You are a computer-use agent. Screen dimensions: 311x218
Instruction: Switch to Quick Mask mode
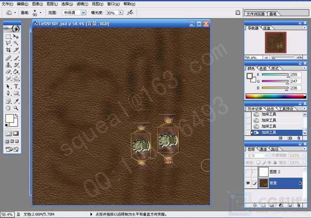click(16, 133)
